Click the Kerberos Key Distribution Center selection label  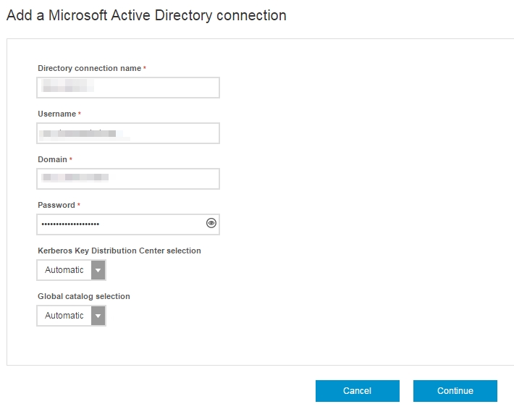coord(119,251)
